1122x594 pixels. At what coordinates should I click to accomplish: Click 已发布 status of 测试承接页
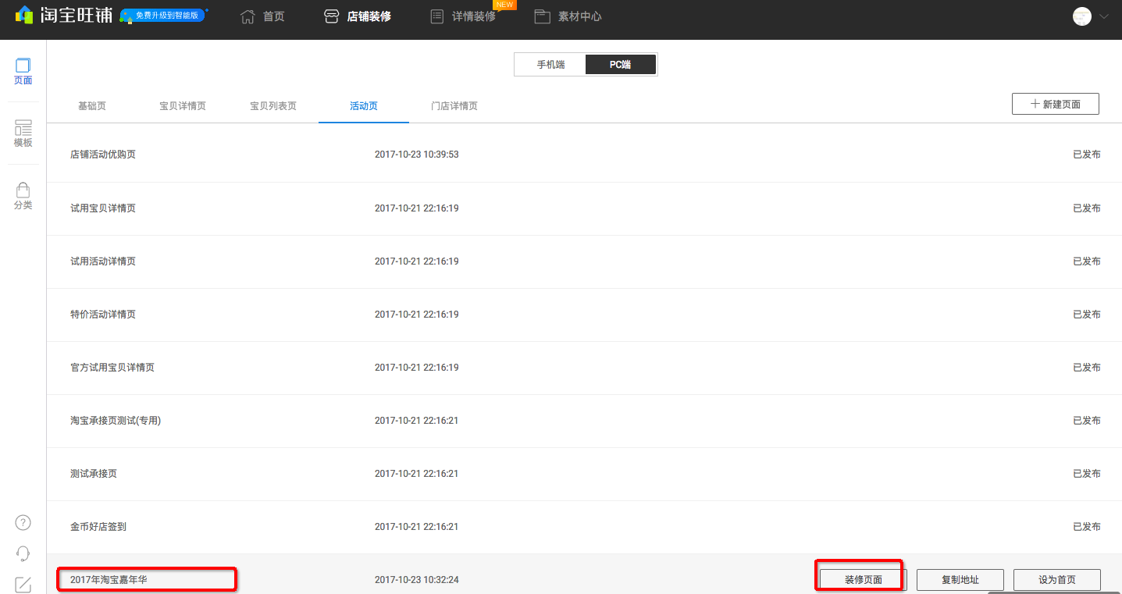[1087, 474]
